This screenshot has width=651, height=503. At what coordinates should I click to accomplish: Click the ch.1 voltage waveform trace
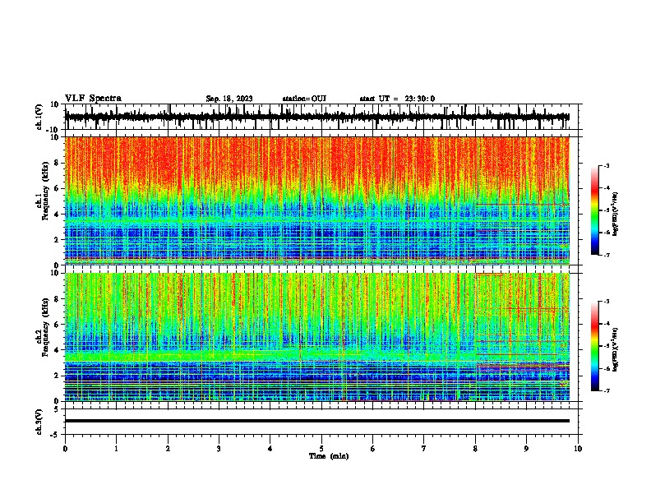click(317, 117)
